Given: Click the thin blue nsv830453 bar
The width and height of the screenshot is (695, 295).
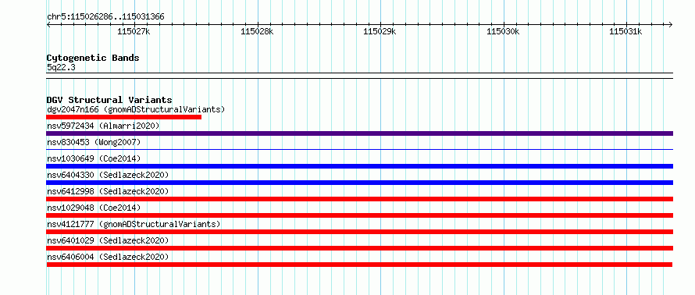Looking at the screenshot, I should pyautogui.click(x=359, y=150).
